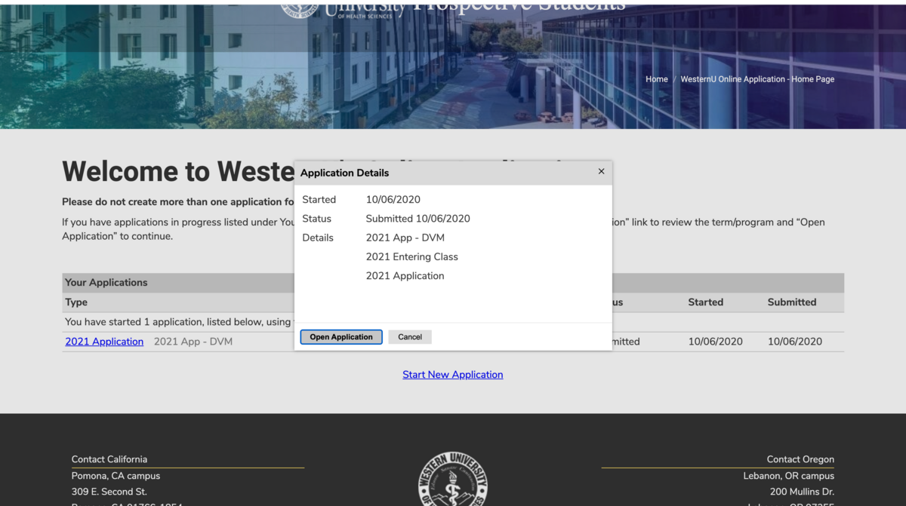Open the 2021 Application link in table
Screen dimensions: 906x506
(x=104, y=342)
